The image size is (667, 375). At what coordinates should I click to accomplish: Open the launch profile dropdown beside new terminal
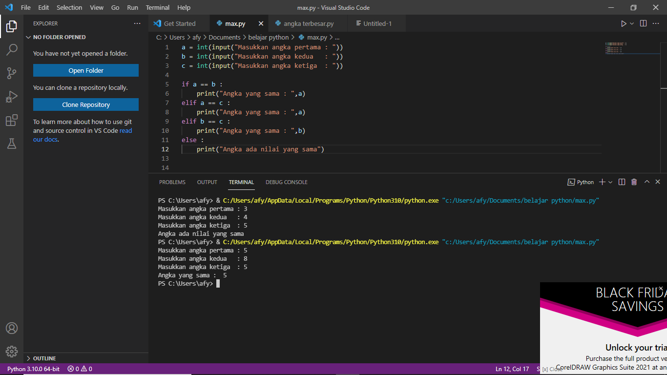point(610,182)
